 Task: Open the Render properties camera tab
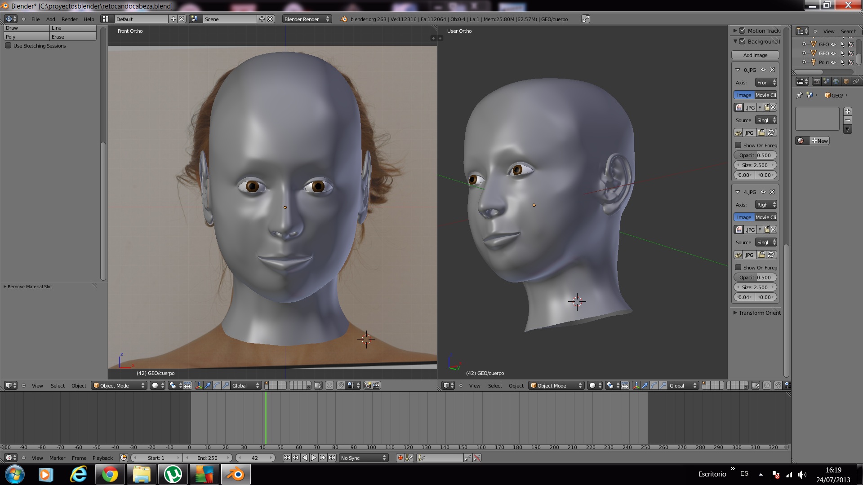click(x=817, y=81)
